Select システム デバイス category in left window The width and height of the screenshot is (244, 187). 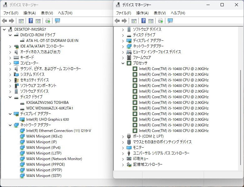(32, 74)
